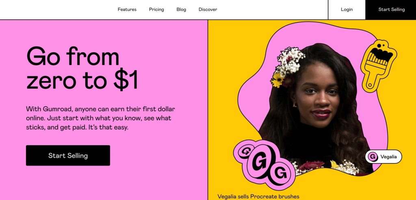The height and width of the screenshot is (200, 416).
Task: Click the flowers at bottom of the portrait
Action: coord(326,167)
